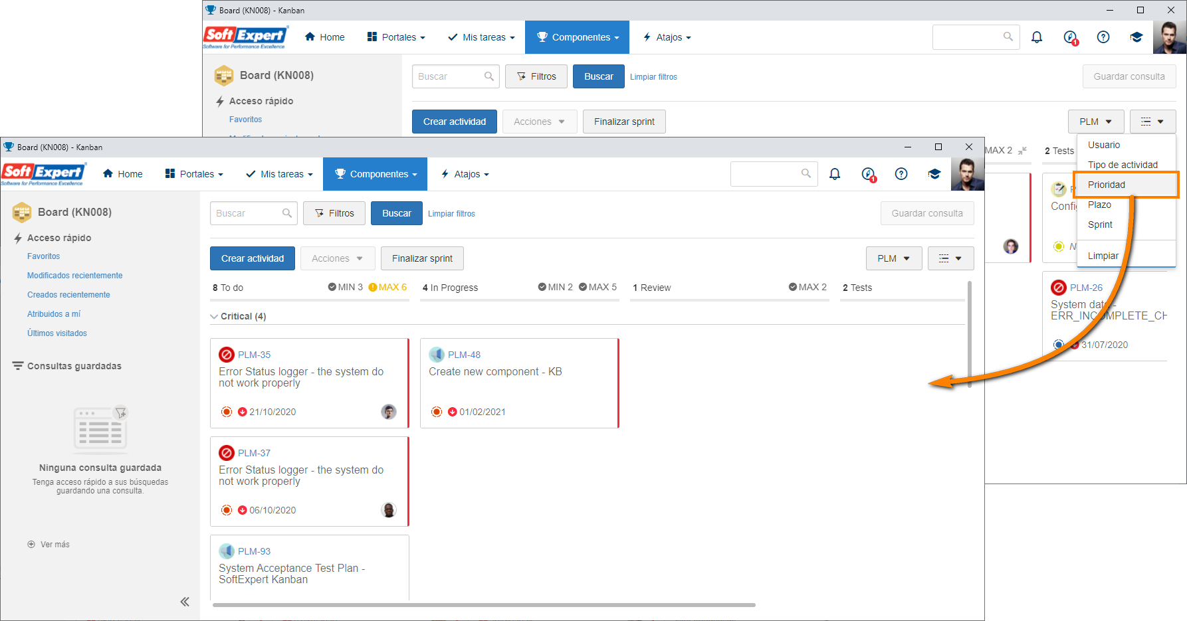Click vertical scrollbar of the board

970,334
